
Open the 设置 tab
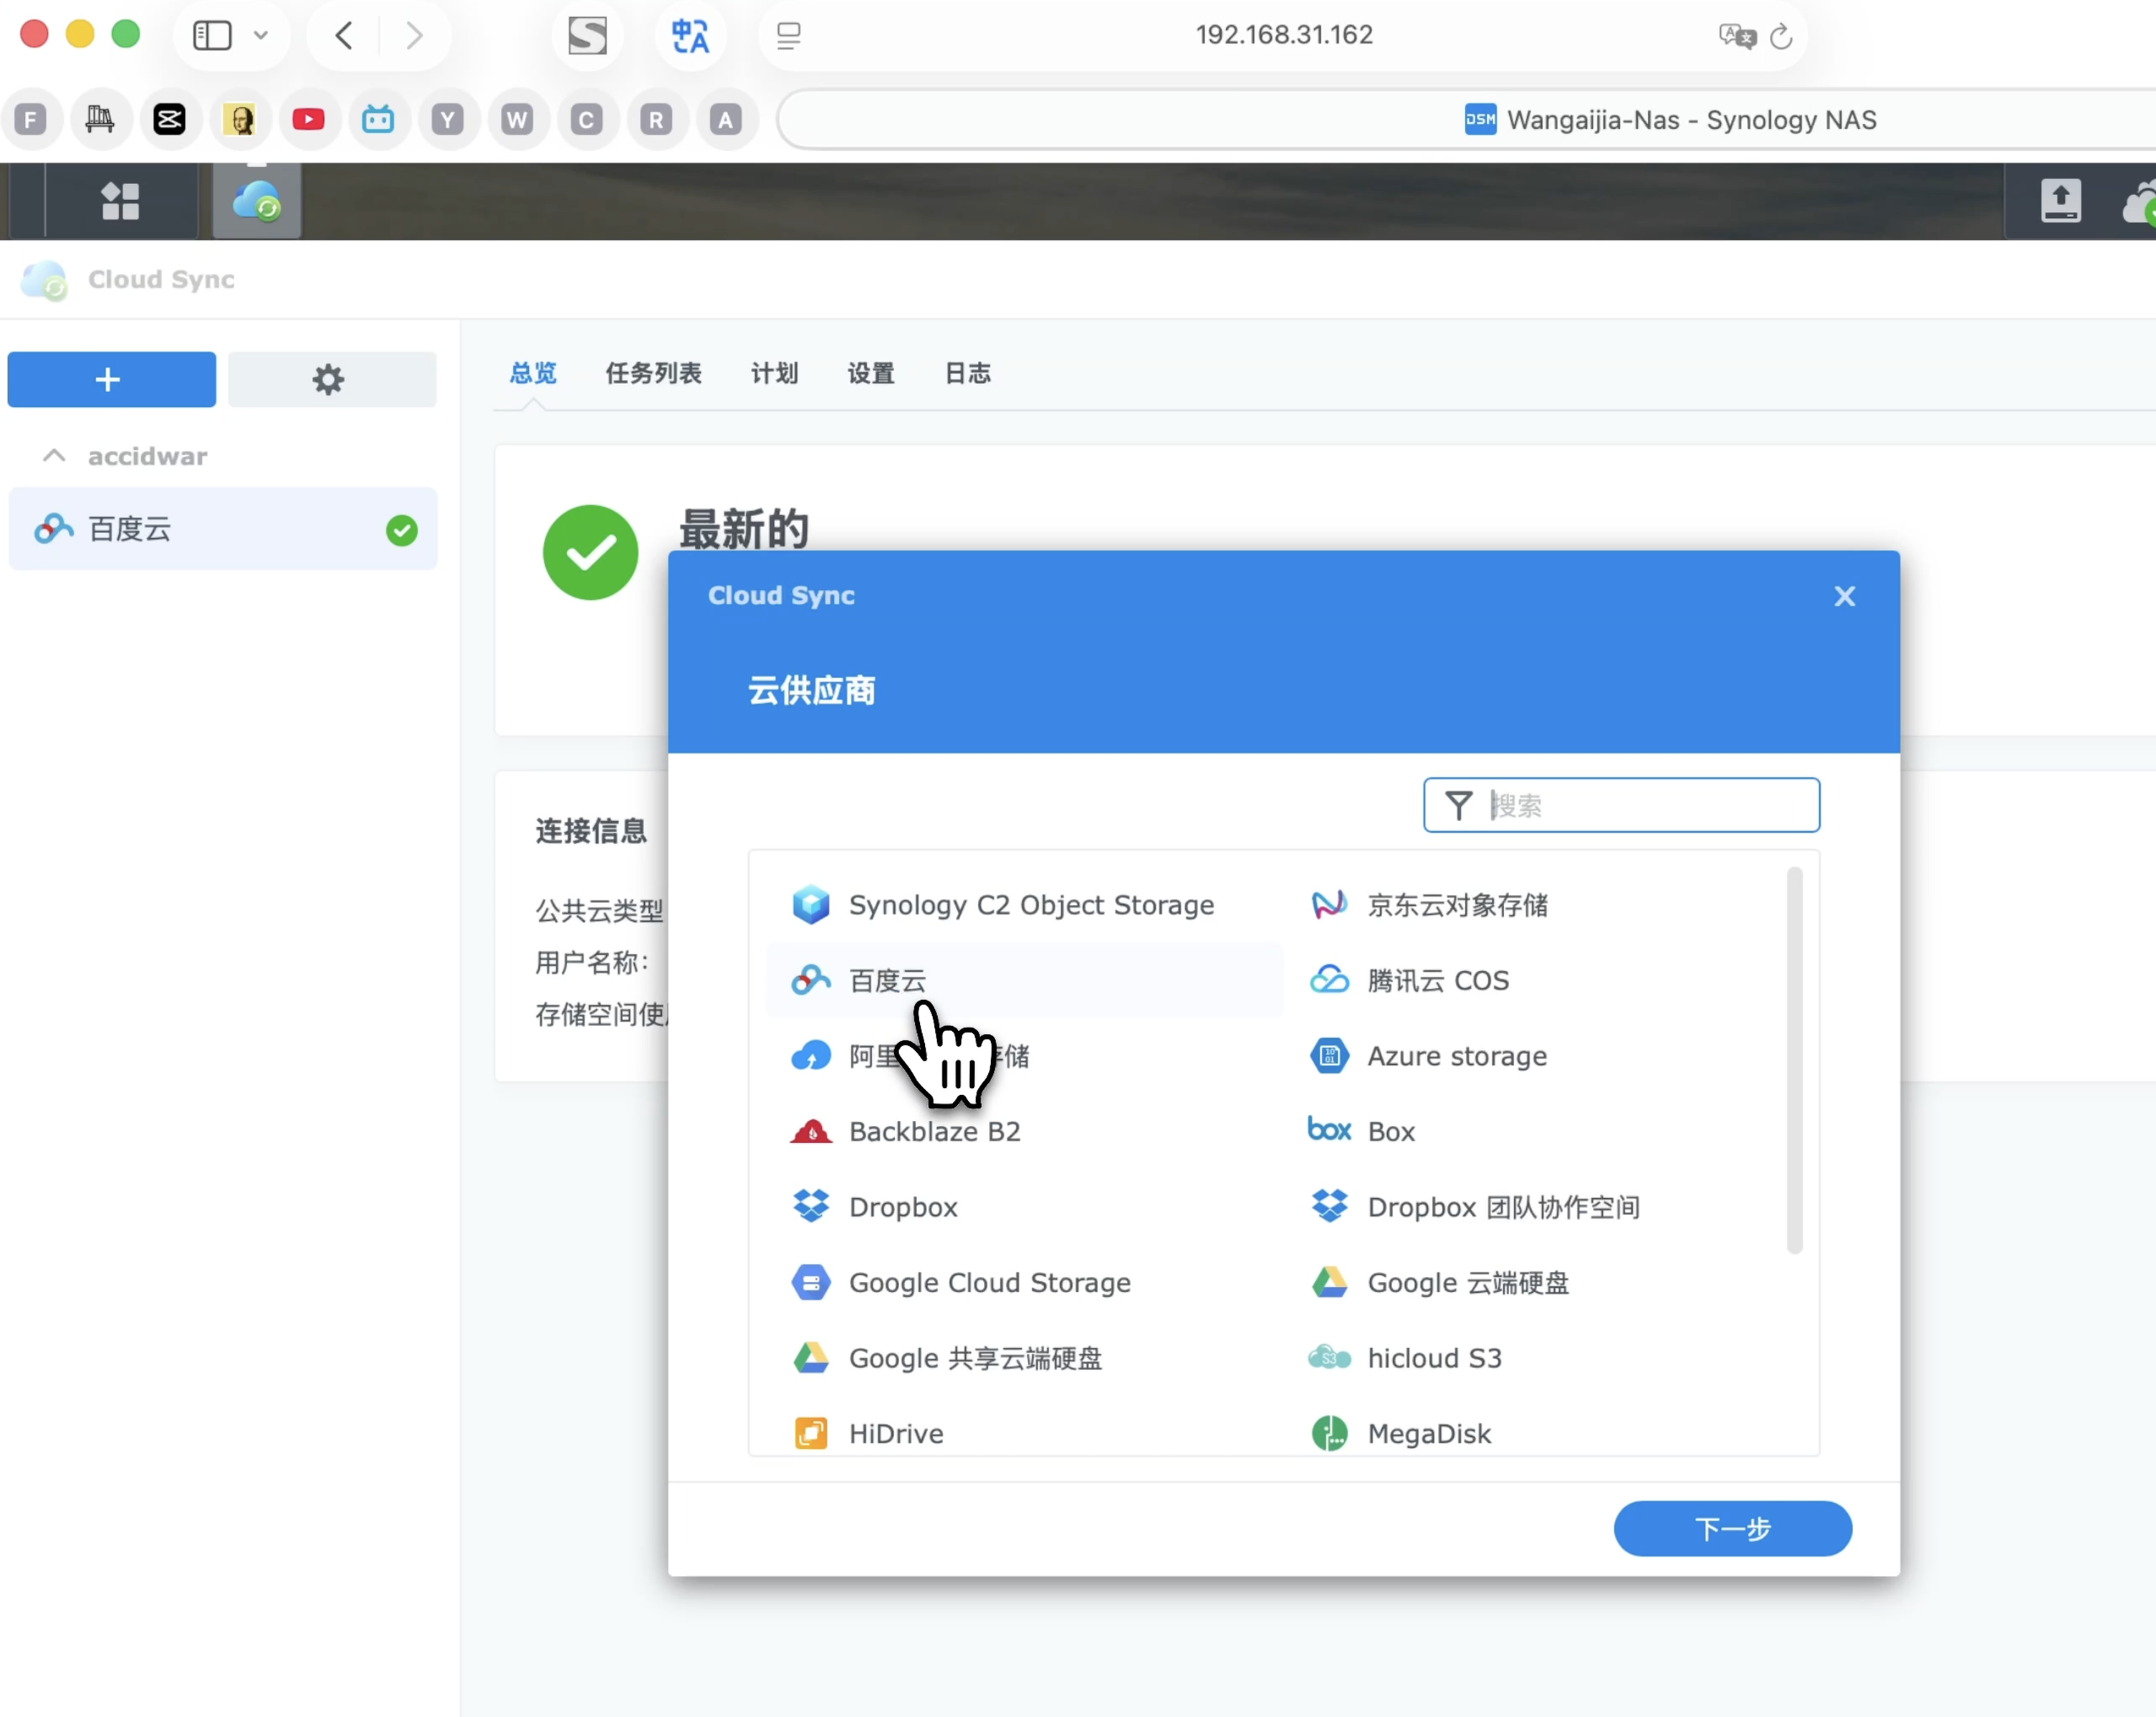871,373
